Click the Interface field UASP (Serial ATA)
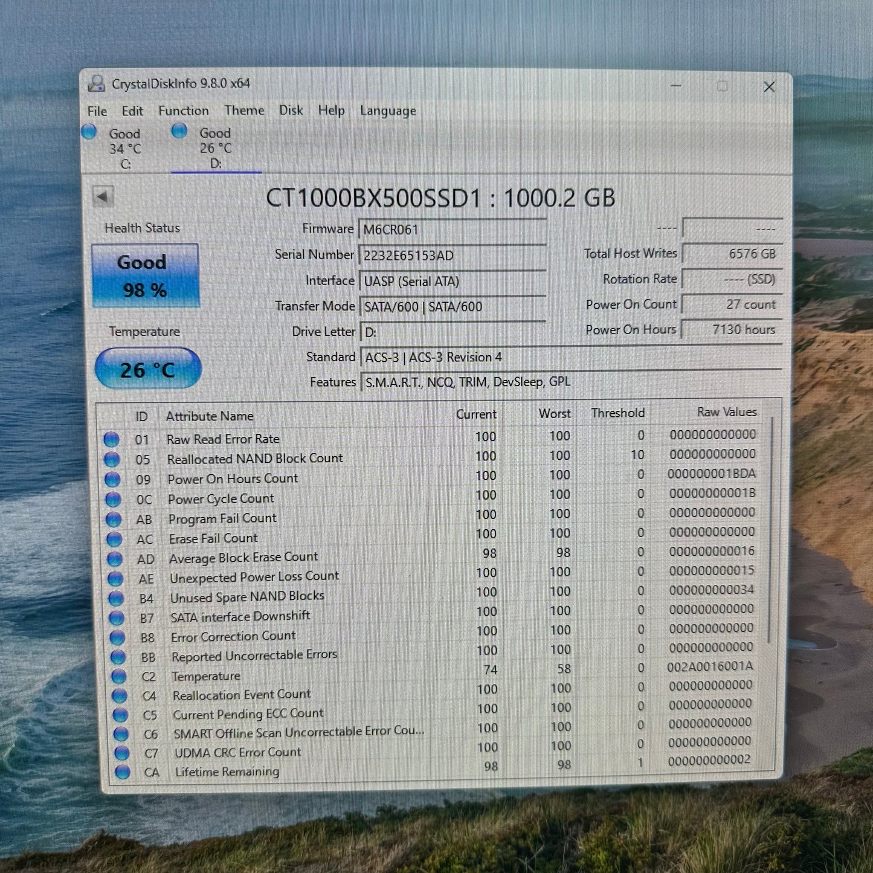Image resolution: width=873 pixels, height=873 pixels. pos(453,281)
